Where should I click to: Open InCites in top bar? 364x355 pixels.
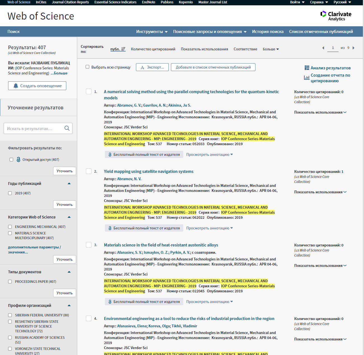[x=41, y=2]
